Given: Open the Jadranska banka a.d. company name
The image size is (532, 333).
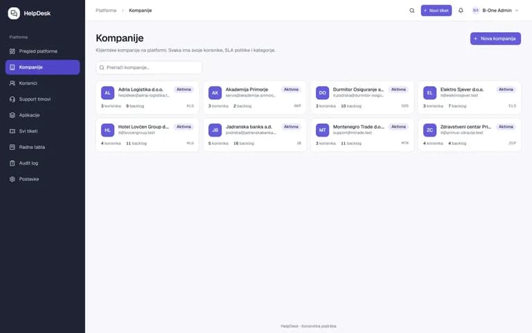Looking at the screenshot, I should click(249, 127).
